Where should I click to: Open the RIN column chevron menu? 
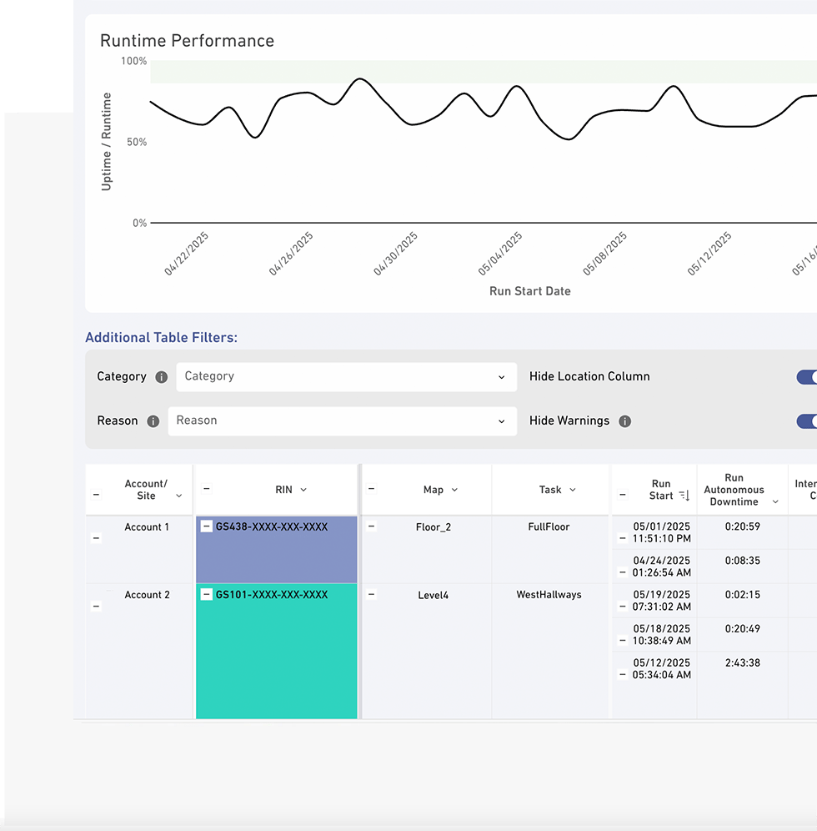tap(303, 490)
